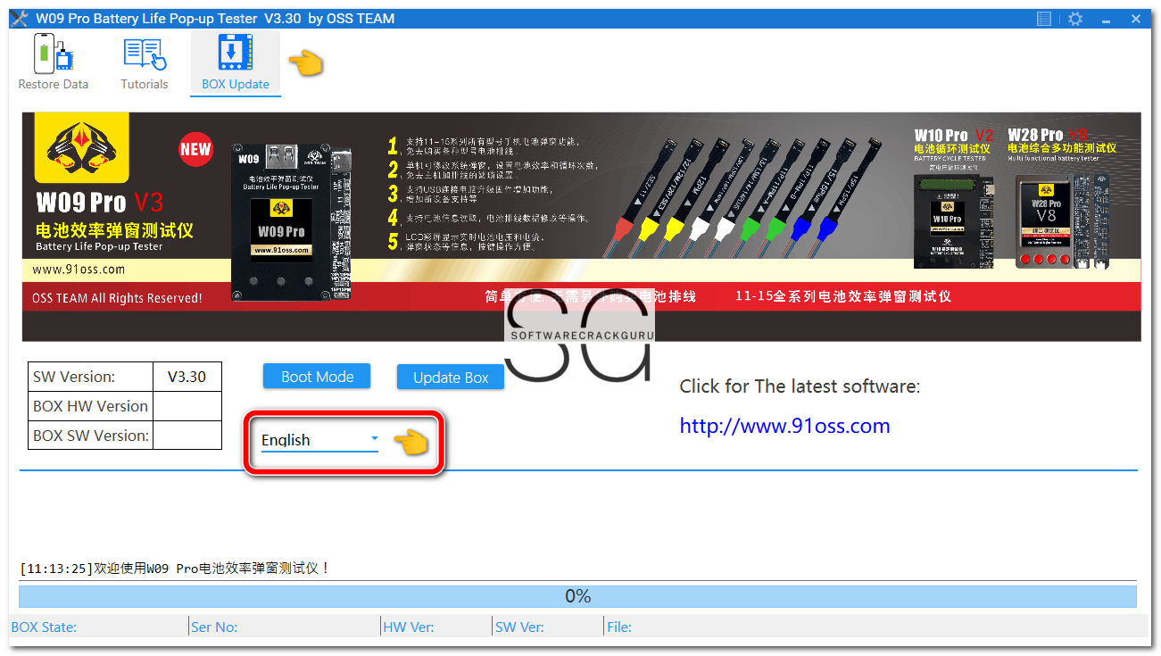Switch to the BOX Update tab
The height and width of the screenshot is (656, 1161).
click(x=236, y=62)
